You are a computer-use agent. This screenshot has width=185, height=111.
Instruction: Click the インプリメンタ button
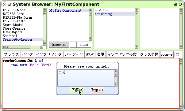tap(49, 54)
